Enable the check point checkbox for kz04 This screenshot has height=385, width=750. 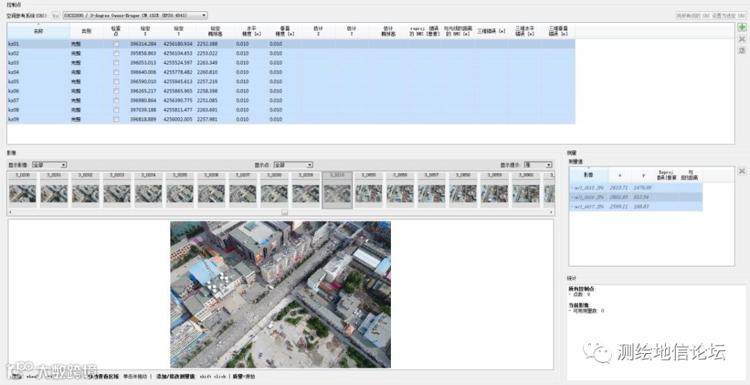click(x=116, y=72)
